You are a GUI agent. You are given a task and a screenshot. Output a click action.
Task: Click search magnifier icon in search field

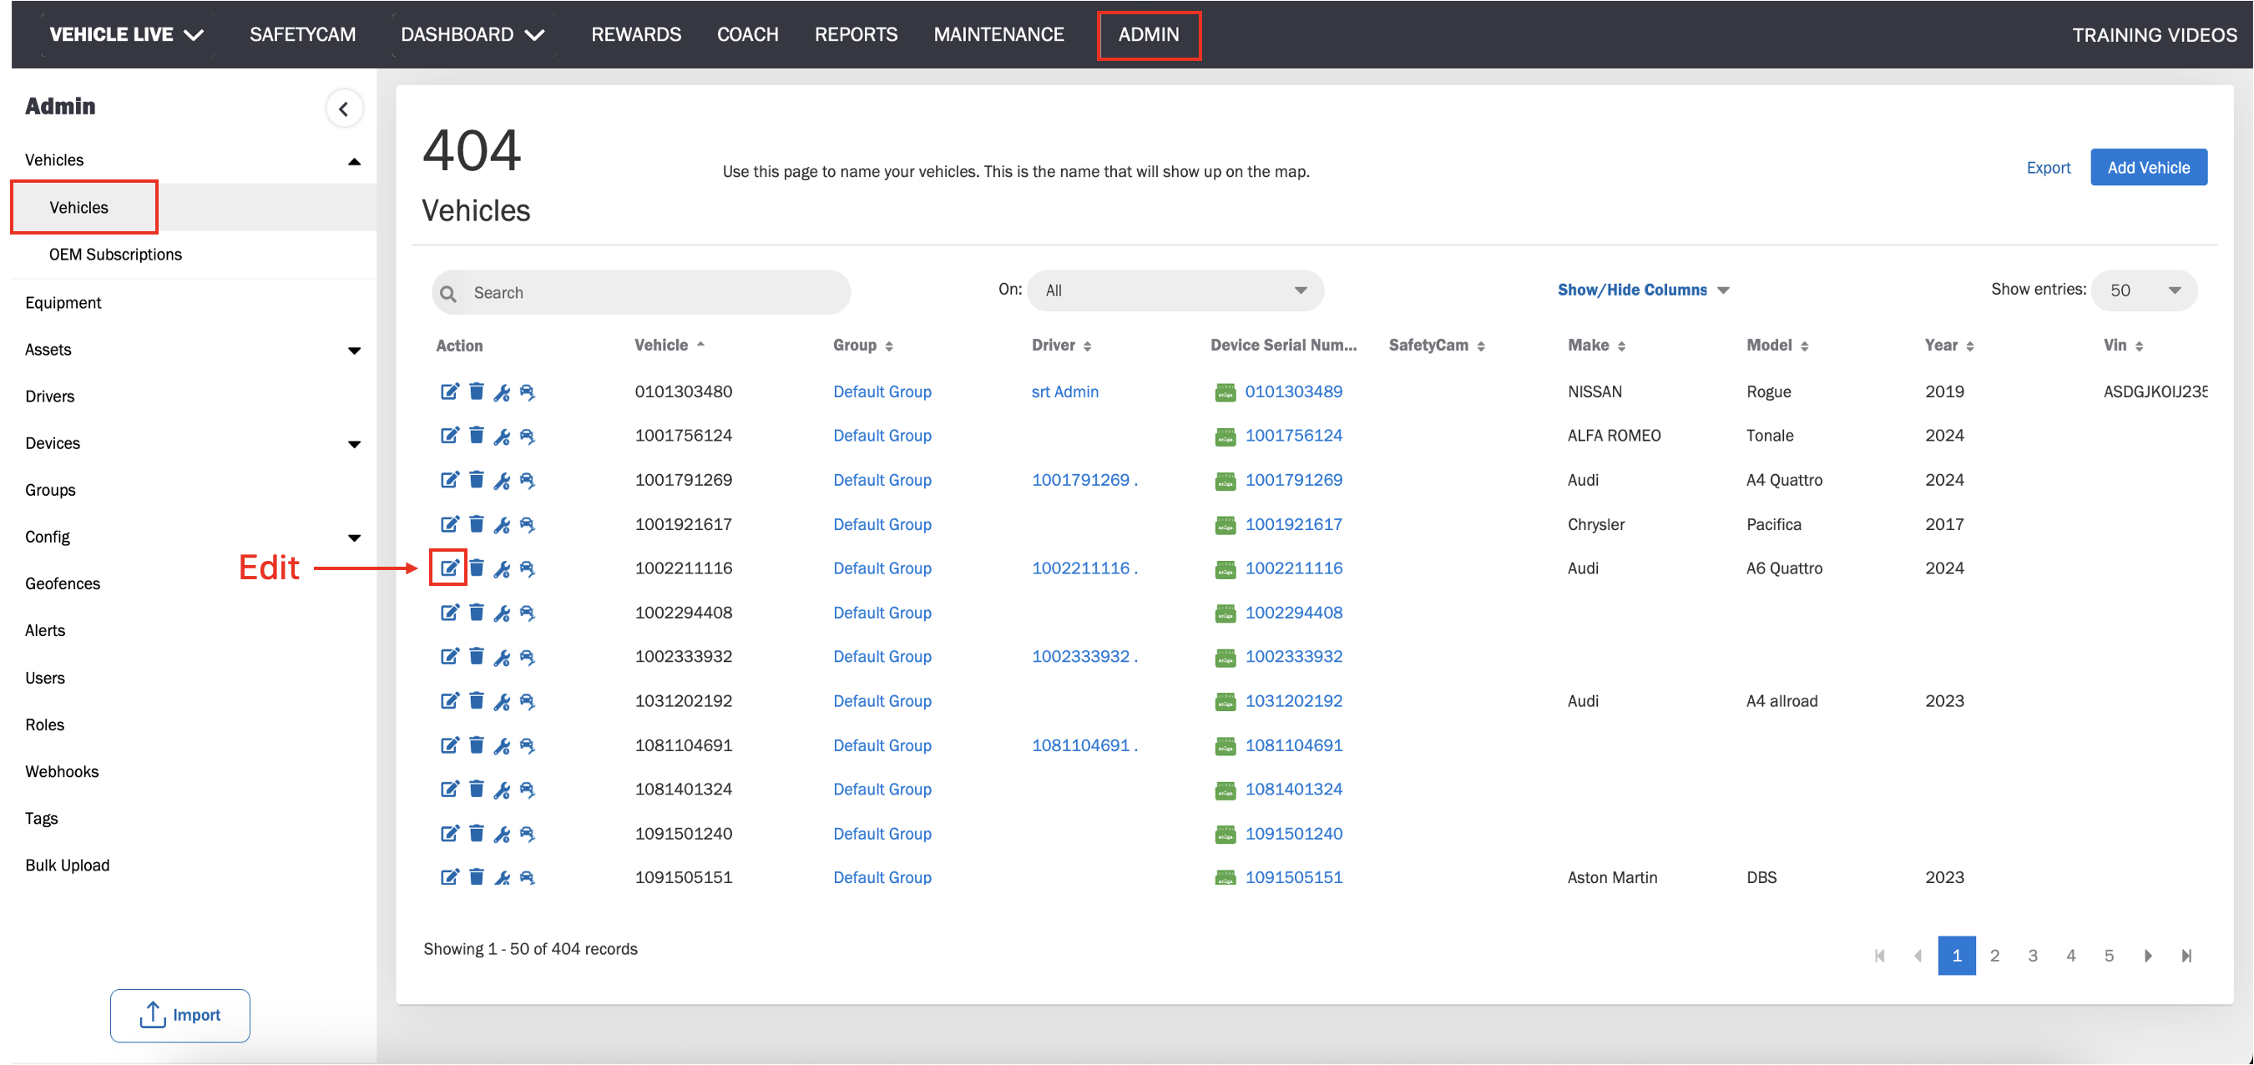pos(449,293)
